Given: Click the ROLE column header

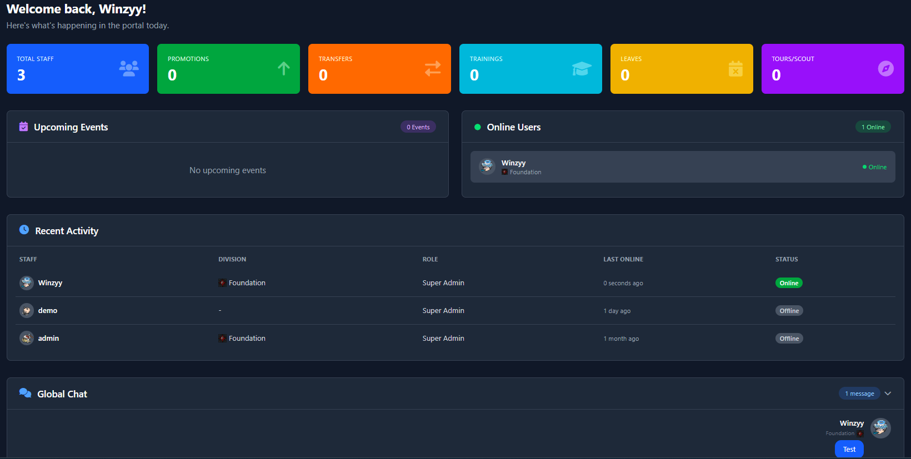Looking at the screenshot, I should [430, 259].
